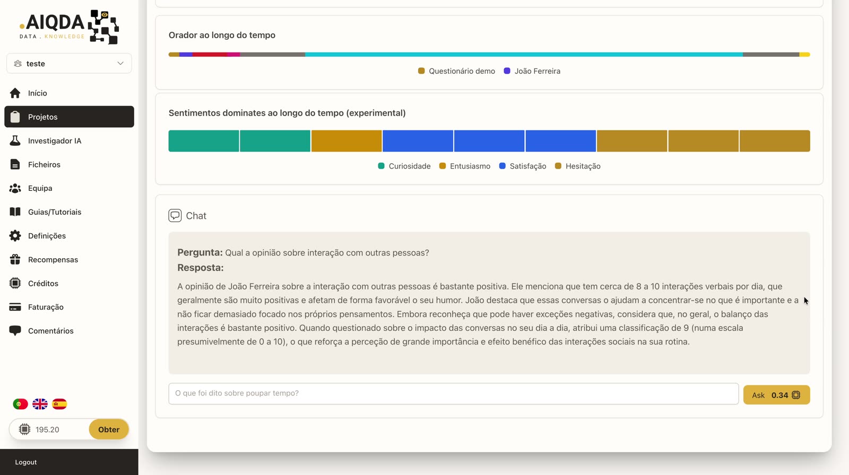The height and width of the screenshot is (475, 849).
Task: Click the AIQDA logo
Action: point(69,27)
